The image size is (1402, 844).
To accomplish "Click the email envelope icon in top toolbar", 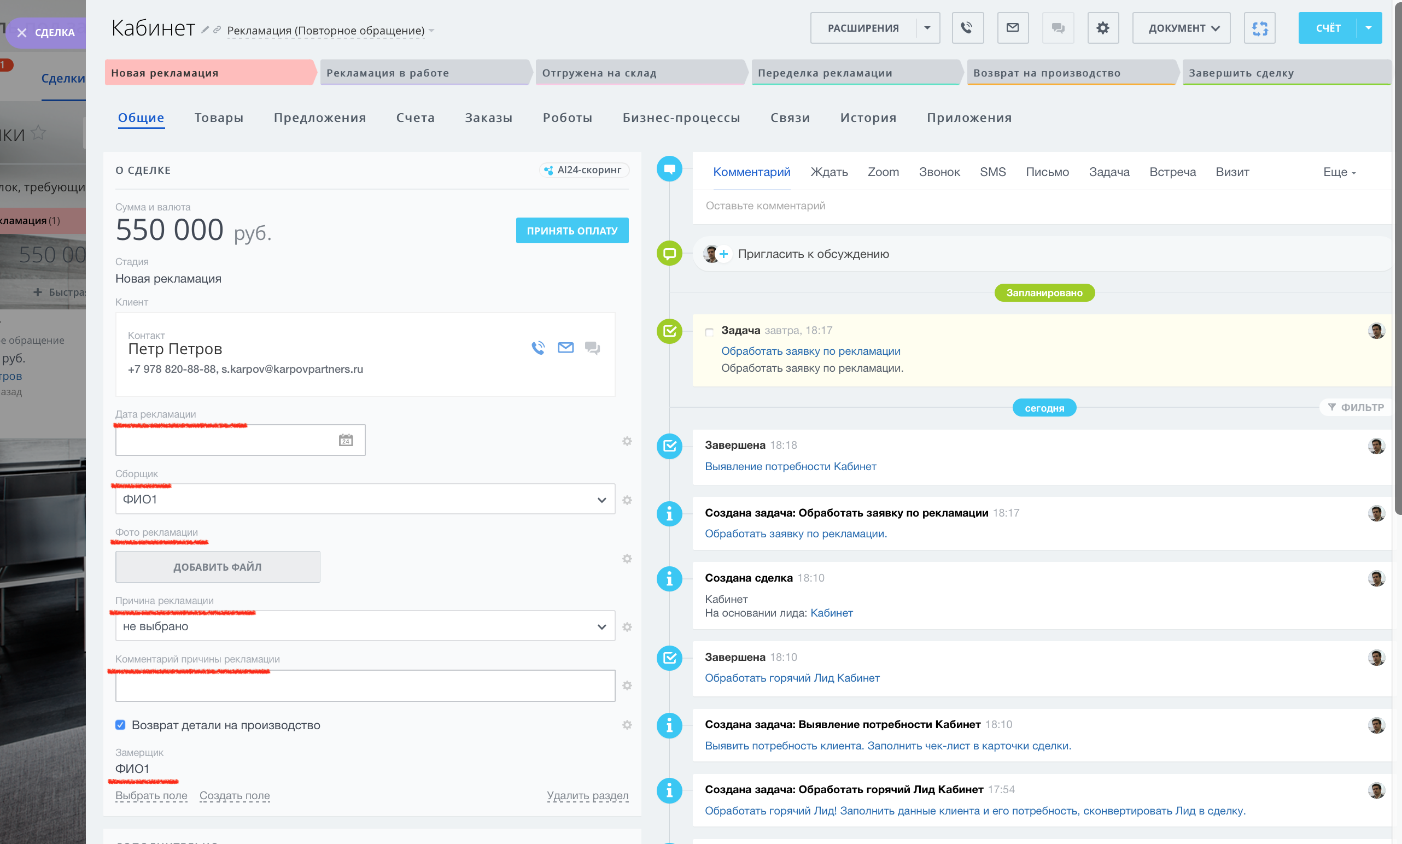I will tap(1012, 28).
